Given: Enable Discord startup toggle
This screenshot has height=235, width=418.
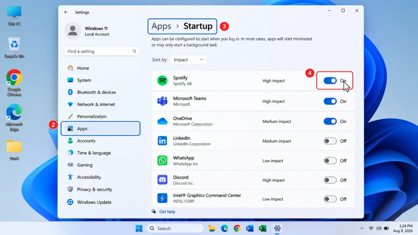Looking at the screenshot, I should point(330,180).
